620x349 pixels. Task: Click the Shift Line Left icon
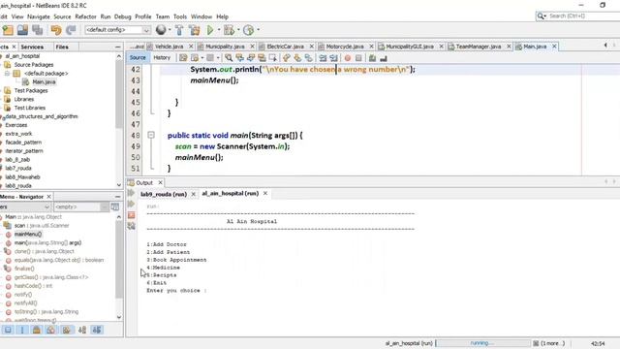pos(323,58)
